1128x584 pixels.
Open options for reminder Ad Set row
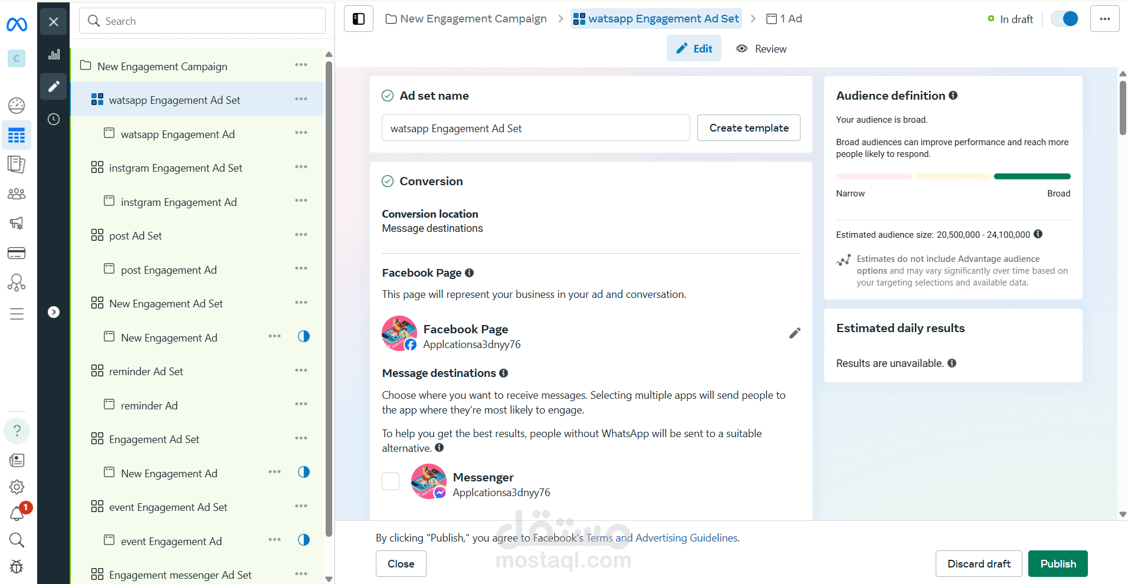pos(301,370)
